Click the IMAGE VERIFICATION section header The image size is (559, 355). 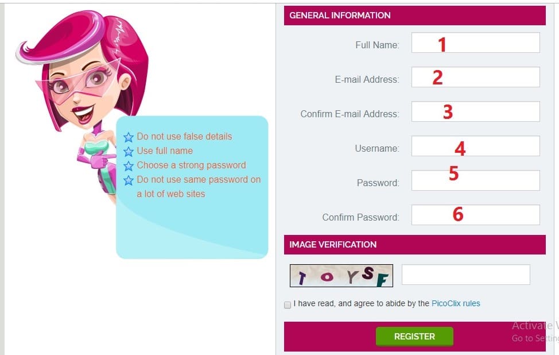point(414,245)
